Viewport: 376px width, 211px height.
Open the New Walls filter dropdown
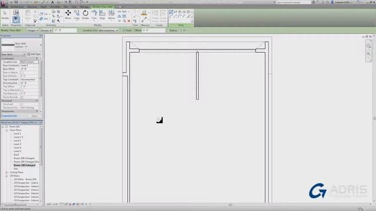(x=13, y=55)
